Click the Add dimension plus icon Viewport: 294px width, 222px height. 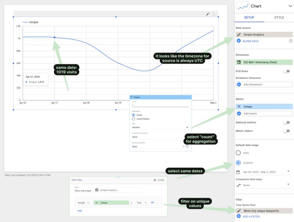(239, 85)
